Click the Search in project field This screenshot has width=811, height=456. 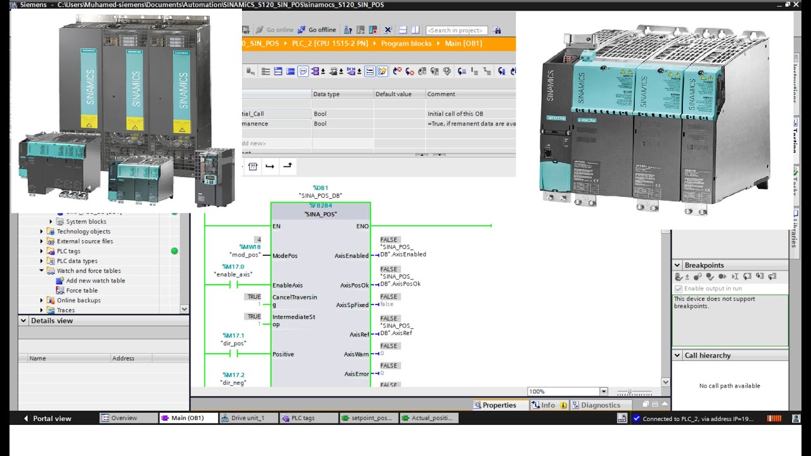tap(456, 30)
